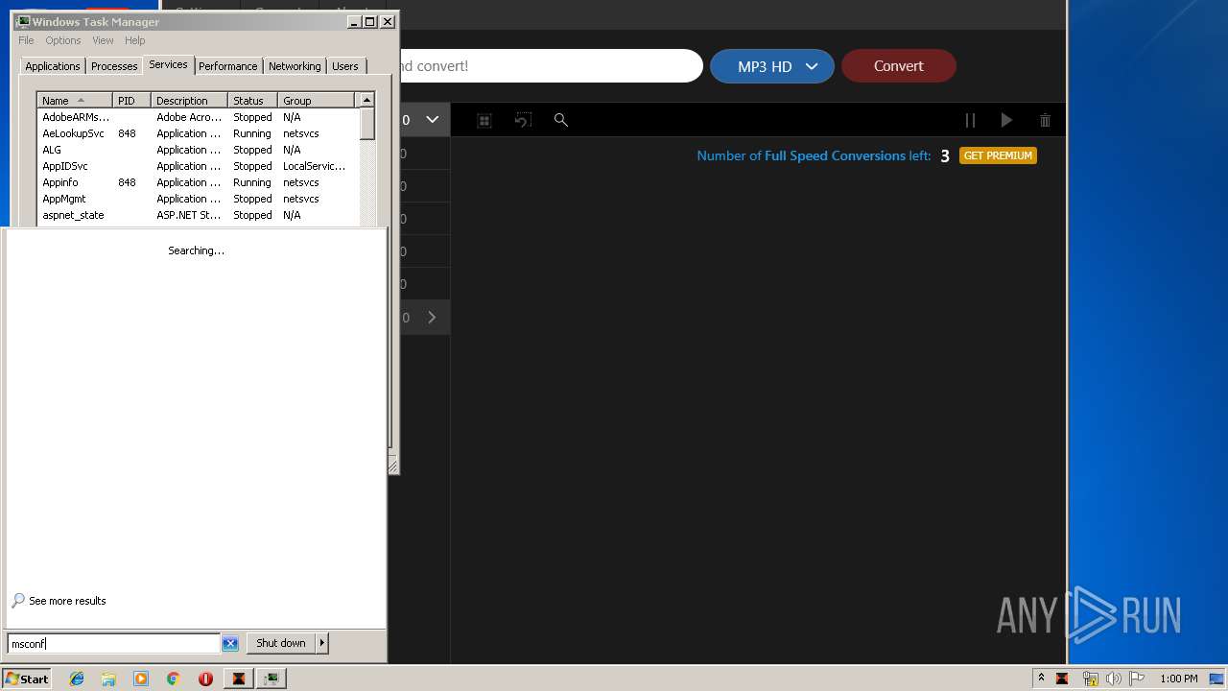Click services list scroll up arrow
Screen dimensions: 1228x691
pos(366,100)
